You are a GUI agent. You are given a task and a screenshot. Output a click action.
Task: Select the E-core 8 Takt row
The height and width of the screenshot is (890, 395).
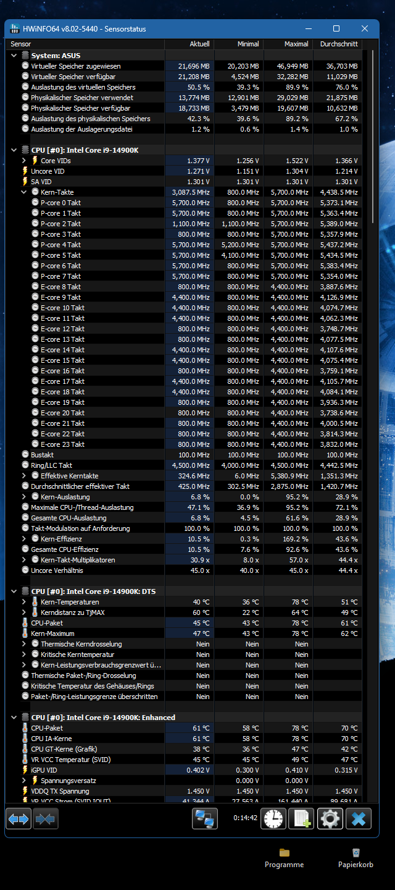185,287
